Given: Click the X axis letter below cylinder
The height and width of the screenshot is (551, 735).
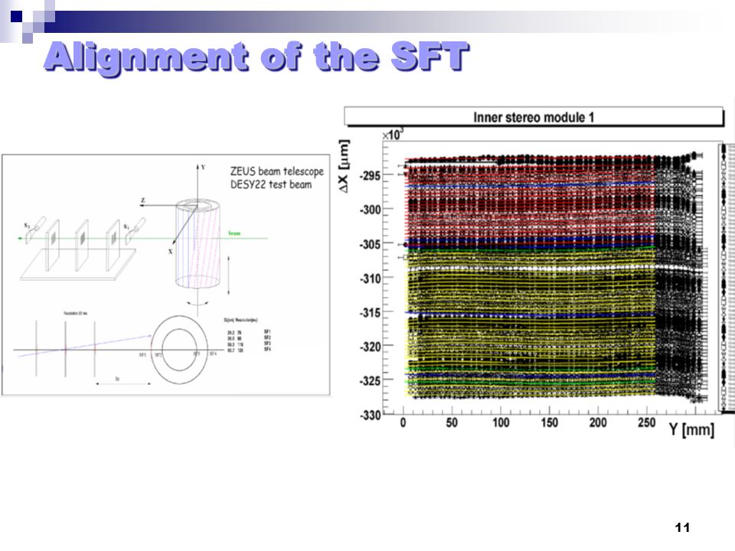Looking at the screenshot, I should pos(170,252).
